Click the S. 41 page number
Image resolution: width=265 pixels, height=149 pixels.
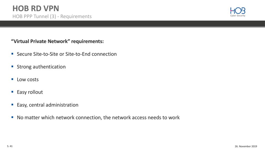tap(10, 146)
